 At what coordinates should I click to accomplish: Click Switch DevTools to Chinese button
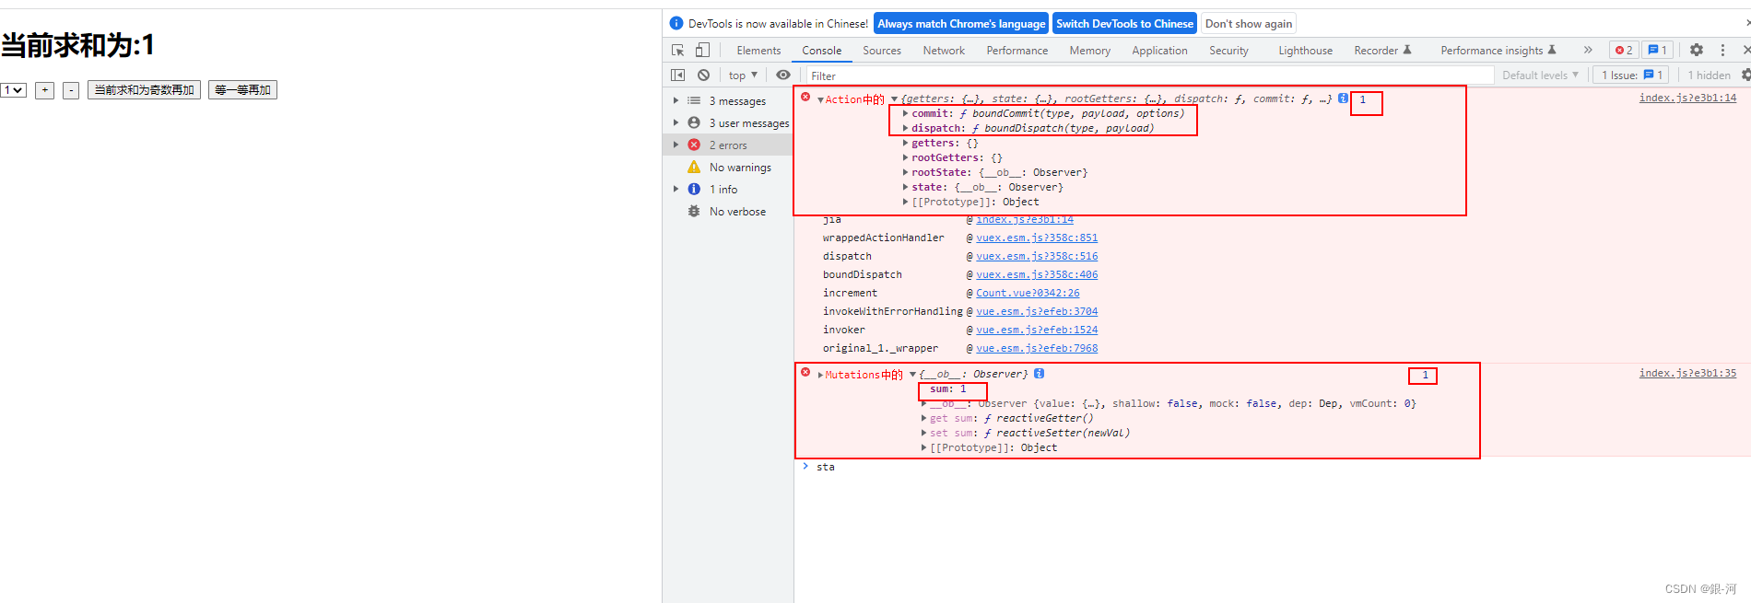click(1124, 24)
